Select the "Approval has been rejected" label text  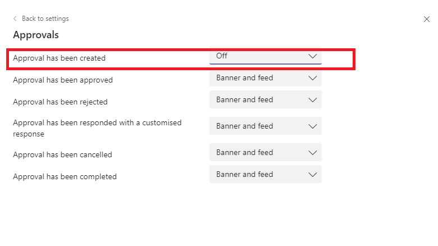coord(60,102)
